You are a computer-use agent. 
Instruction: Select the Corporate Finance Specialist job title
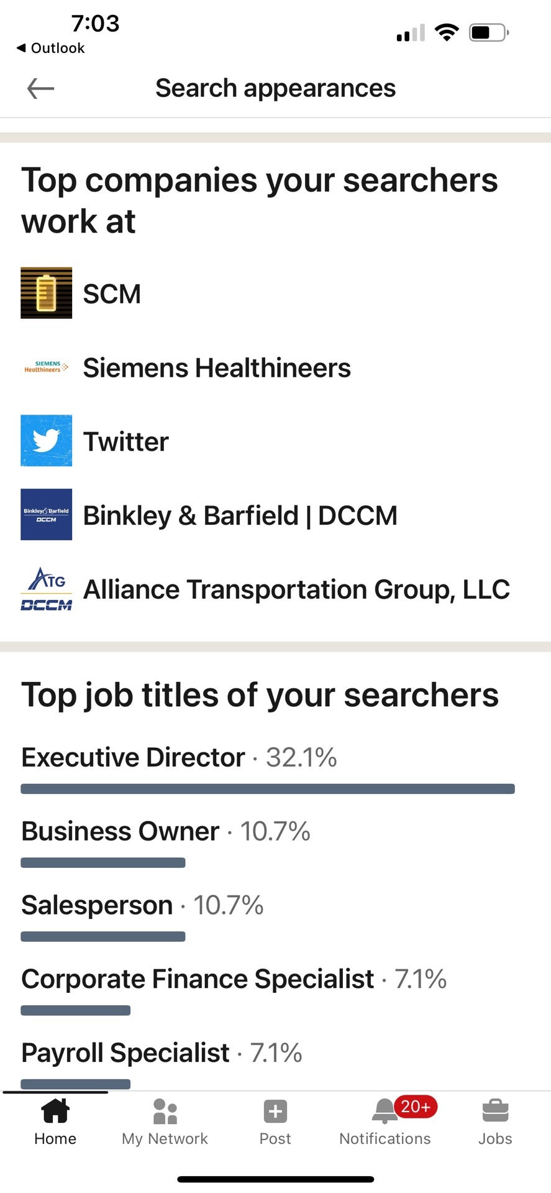tap(198, 979)
